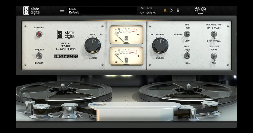Open the hamburger menu beside the preset name
Viewport: 253px width, 133px height.
point(62,11)
